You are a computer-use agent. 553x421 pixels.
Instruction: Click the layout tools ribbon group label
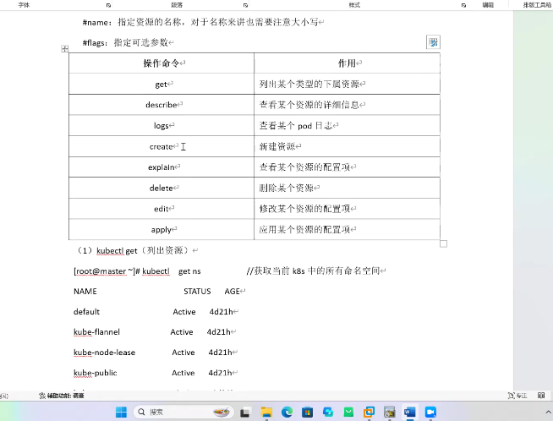pos(537,5)
